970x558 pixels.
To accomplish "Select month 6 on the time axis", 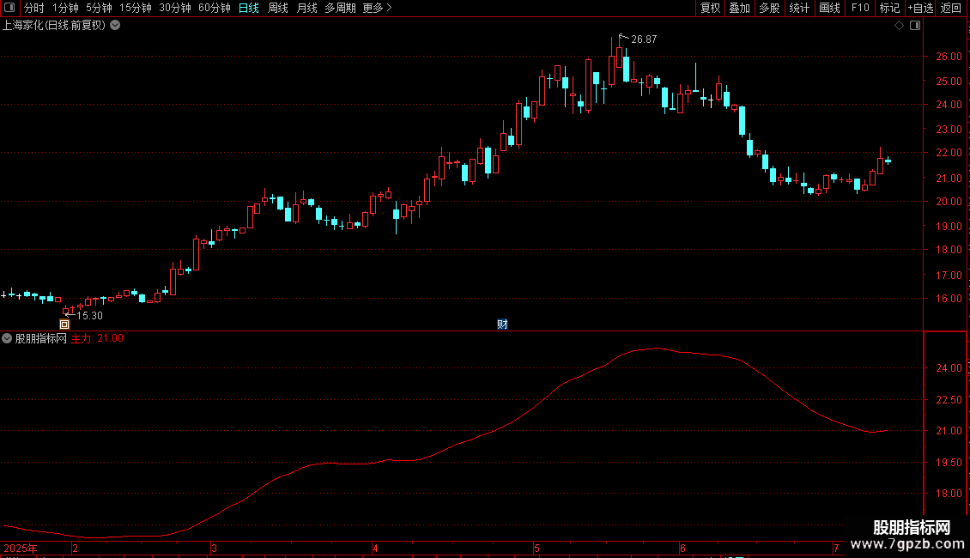I will click(x=682, y=548).
